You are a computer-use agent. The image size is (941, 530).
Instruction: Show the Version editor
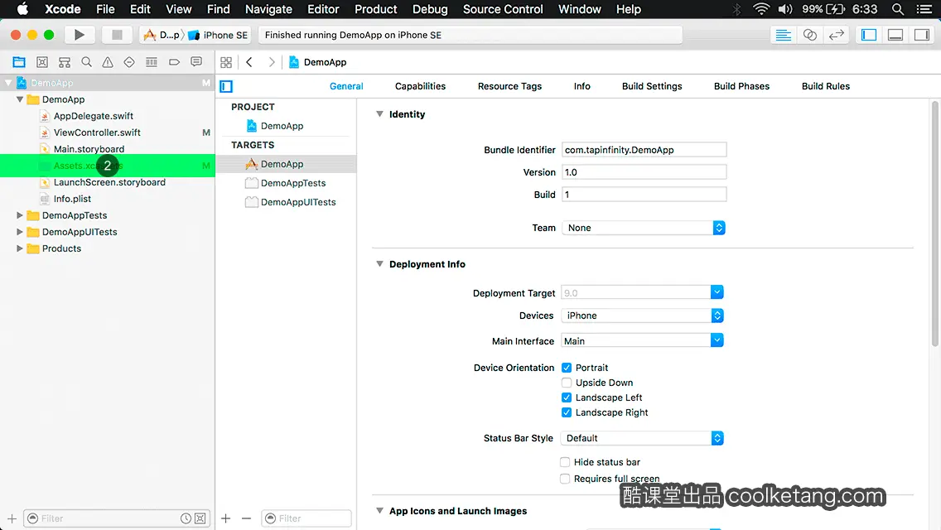836,35
